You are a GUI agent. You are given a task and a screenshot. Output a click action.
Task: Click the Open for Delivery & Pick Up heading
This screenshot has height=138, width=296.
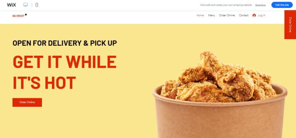click(64, 43)
